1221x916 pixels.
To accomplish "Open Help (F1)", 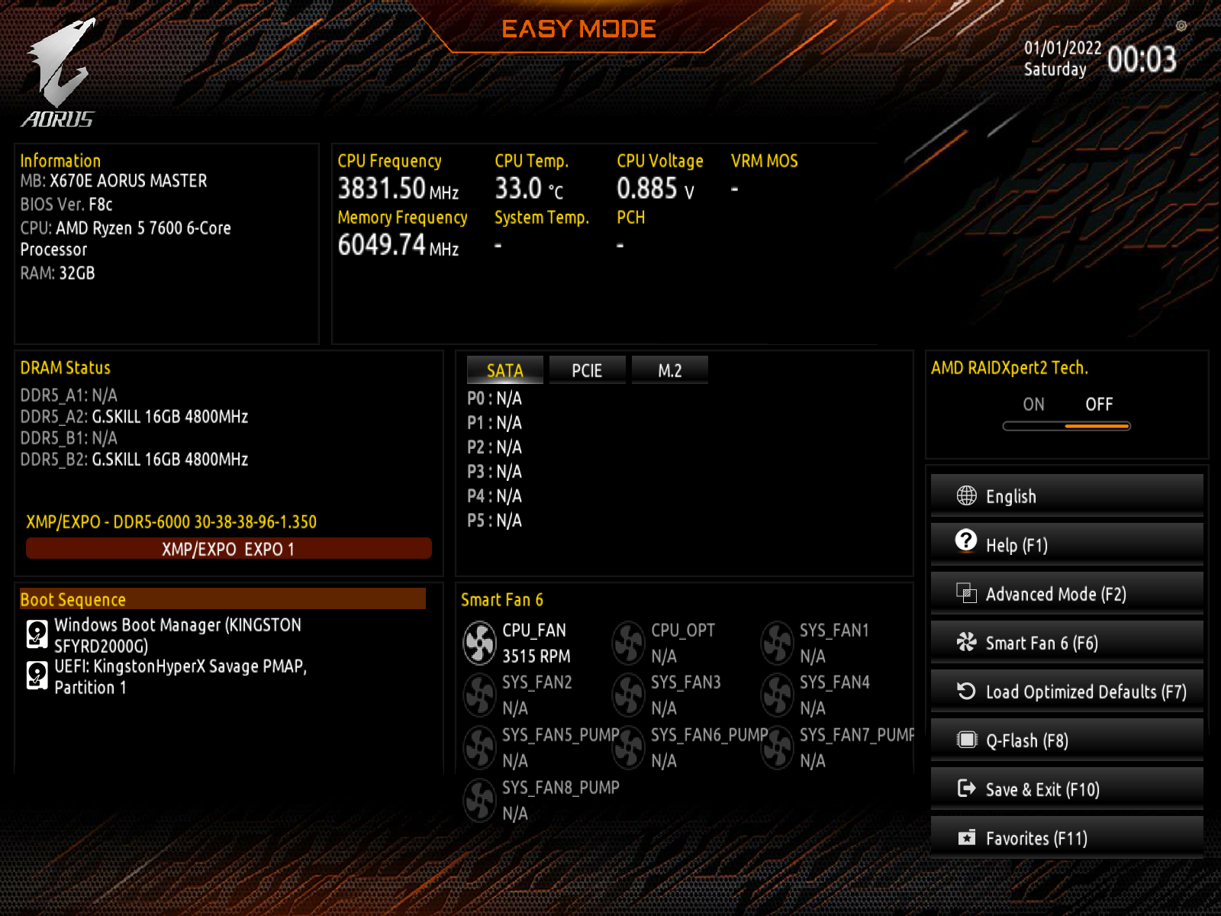I will [1067, 545].
